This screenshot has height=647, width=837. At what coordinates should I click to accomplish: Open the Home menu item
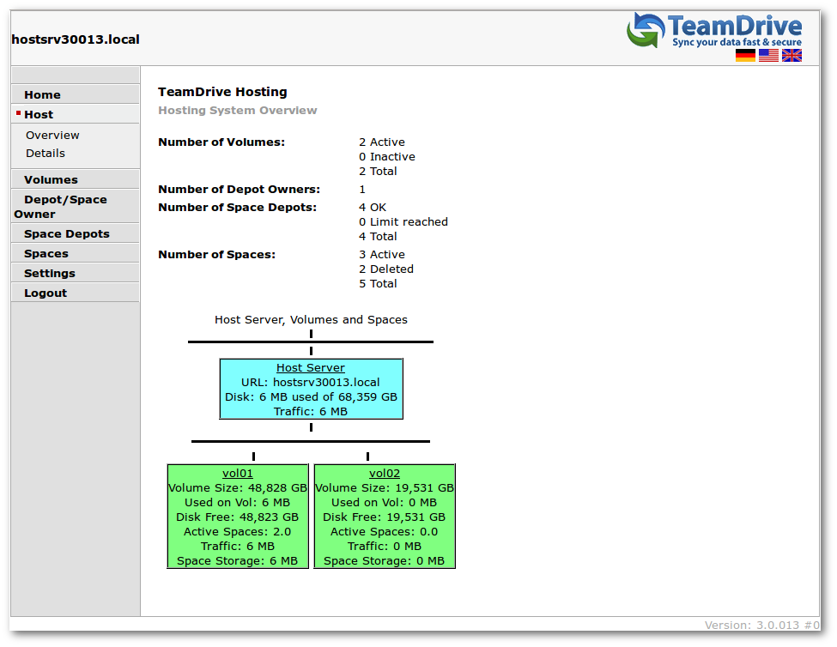pyautogui.click(x=42, y=95)
